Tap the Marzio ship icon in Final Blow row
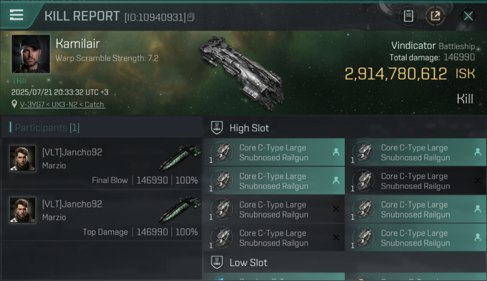 (x=180, y=158)
